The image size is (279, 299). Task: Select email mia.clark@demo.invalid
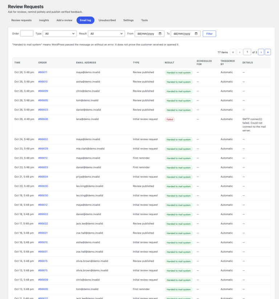[x=90, y=149]
